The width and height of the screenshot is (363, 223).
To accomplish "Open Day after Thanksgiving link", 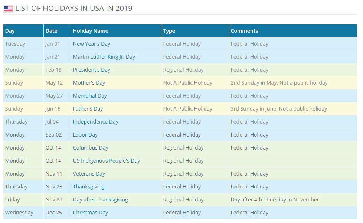I will [101, 199].
